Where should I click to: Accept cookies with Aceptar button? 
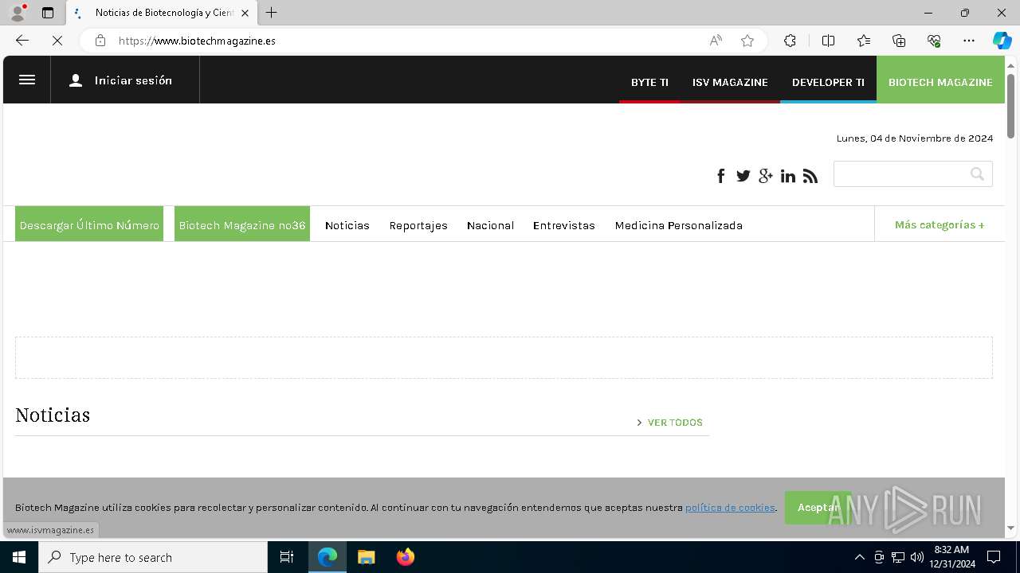pos(818,507)
